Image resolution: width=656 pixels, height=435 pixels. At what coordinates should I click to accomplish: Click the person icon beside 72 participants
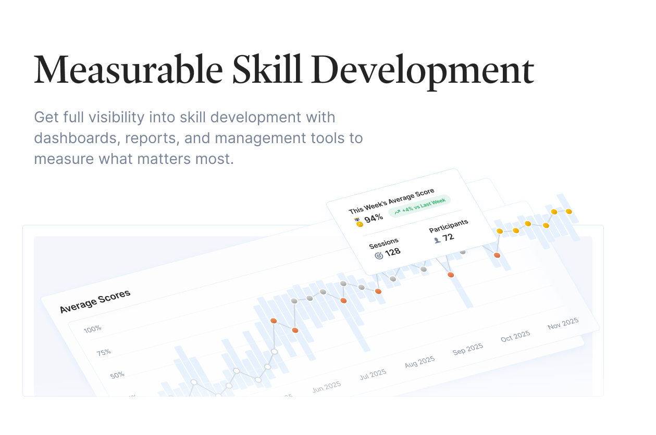pyautogui.click(x=437, y=240)
